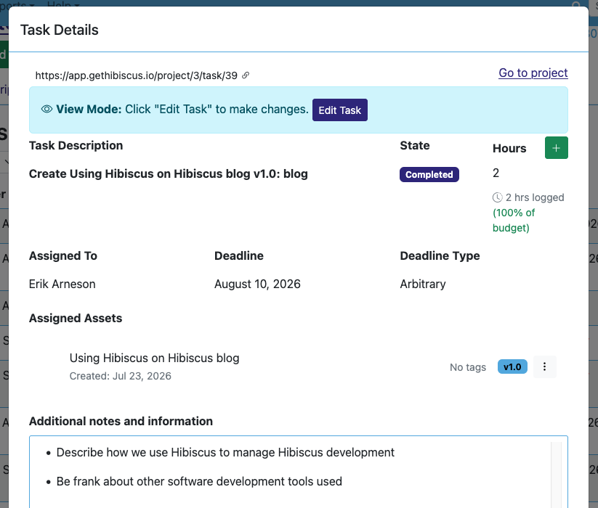Open the Go to project link

click(x=533, y=73)
